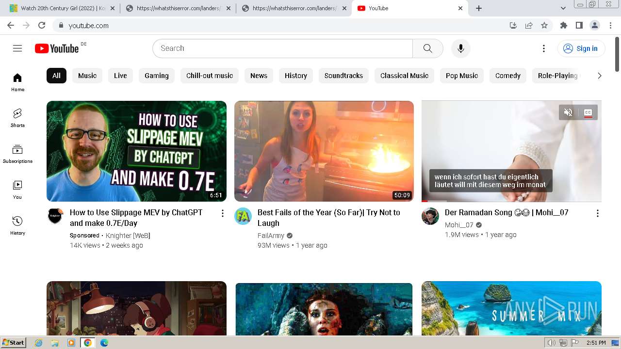Image resolution: width=621 pixels, height=349 pixels.
Task: Select the News filter chip
Action: [259, 76]
